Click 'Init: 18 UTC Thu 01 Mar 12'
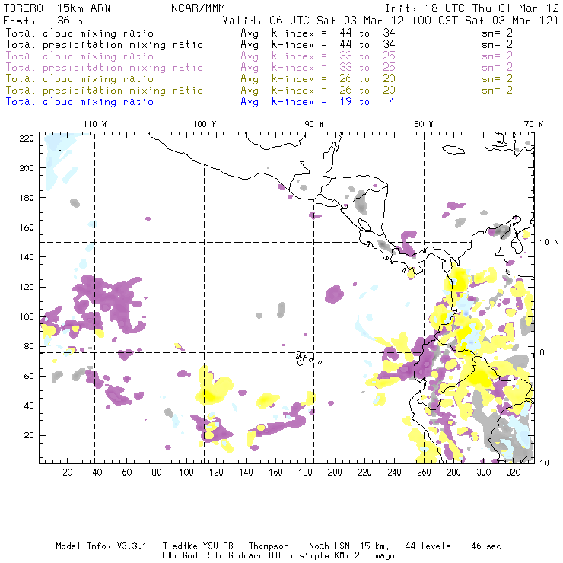The width and height of the screenshot is (563, 563). [x=472, y=8]
